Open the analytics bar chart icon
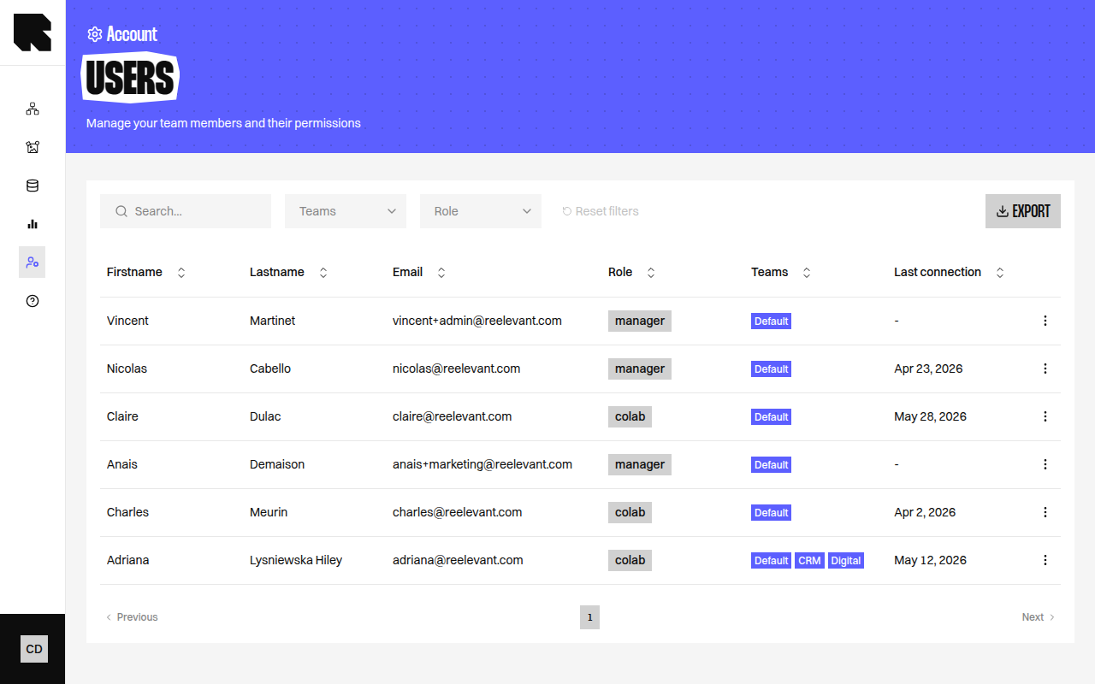This screenshot has width=1095, height=684. click(33, 224)
